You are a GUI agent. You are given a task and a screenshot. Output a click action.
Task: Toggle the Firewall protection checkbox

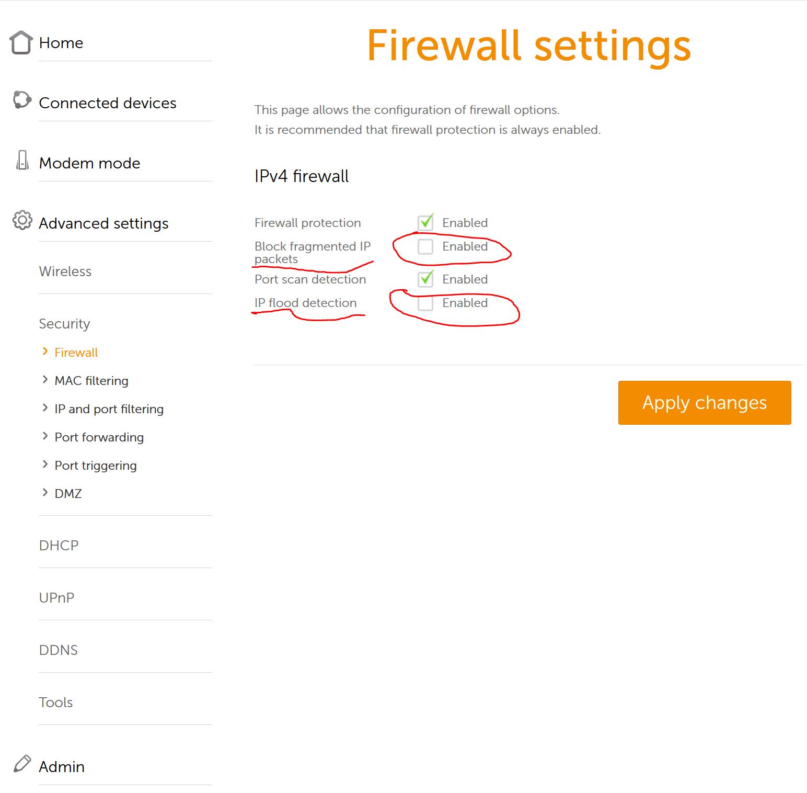[425, 222]
